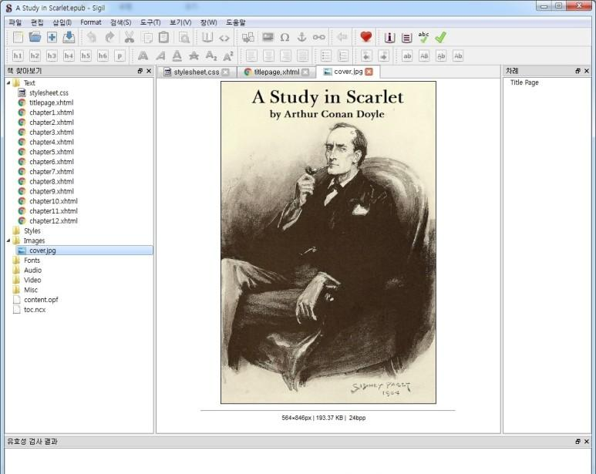Collapse the Images folder in book browser
Image resolution: width=596 pixels, height=474 pixels.
point(8,240)
